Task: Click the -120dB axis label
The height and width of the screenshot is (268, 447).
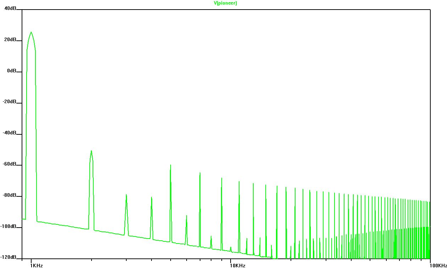Action: (x=9, y=257)
